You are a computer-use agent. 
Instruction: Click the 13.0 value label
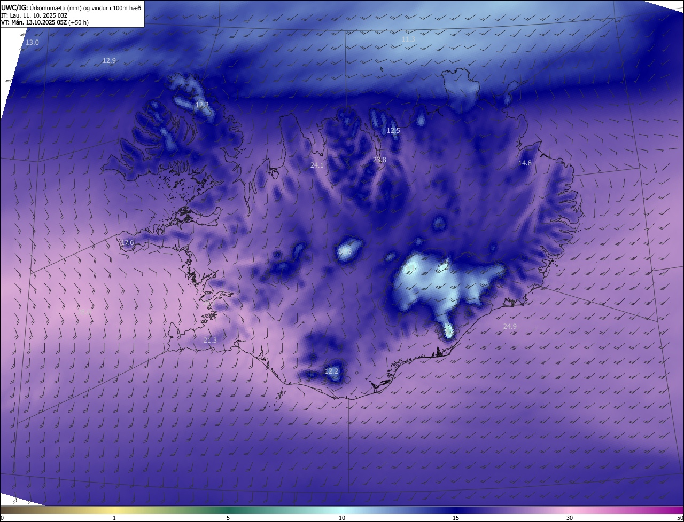pos(33,42)
